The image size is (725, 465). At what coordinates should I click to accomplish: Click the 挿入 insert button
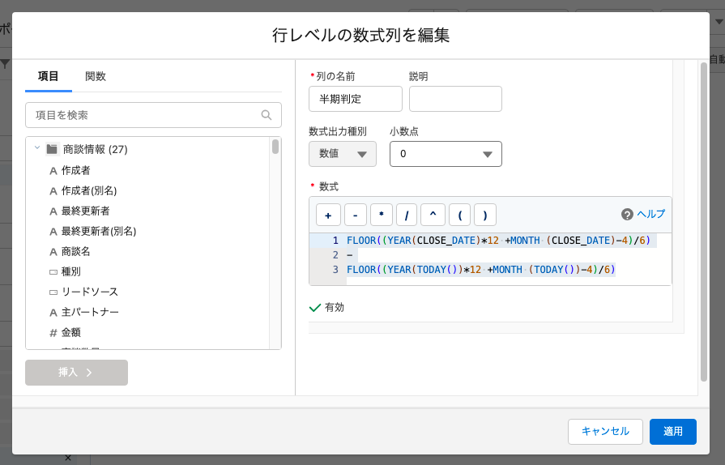click(x=77, y=373)
